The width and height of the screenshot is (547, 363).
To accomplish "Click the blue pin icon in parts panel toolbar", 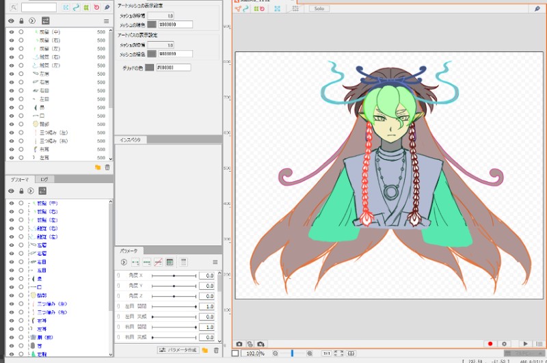I will (107, 8).
